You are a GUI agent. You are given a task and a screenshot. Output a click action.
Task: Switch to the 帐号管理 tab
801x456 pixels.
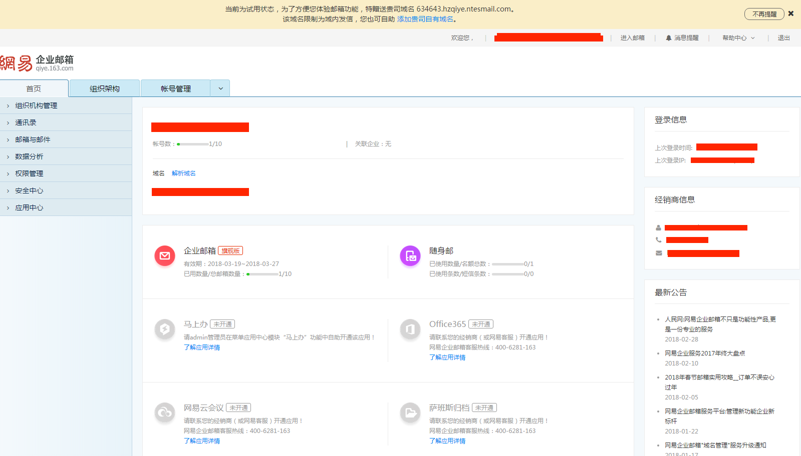point(176,88)
